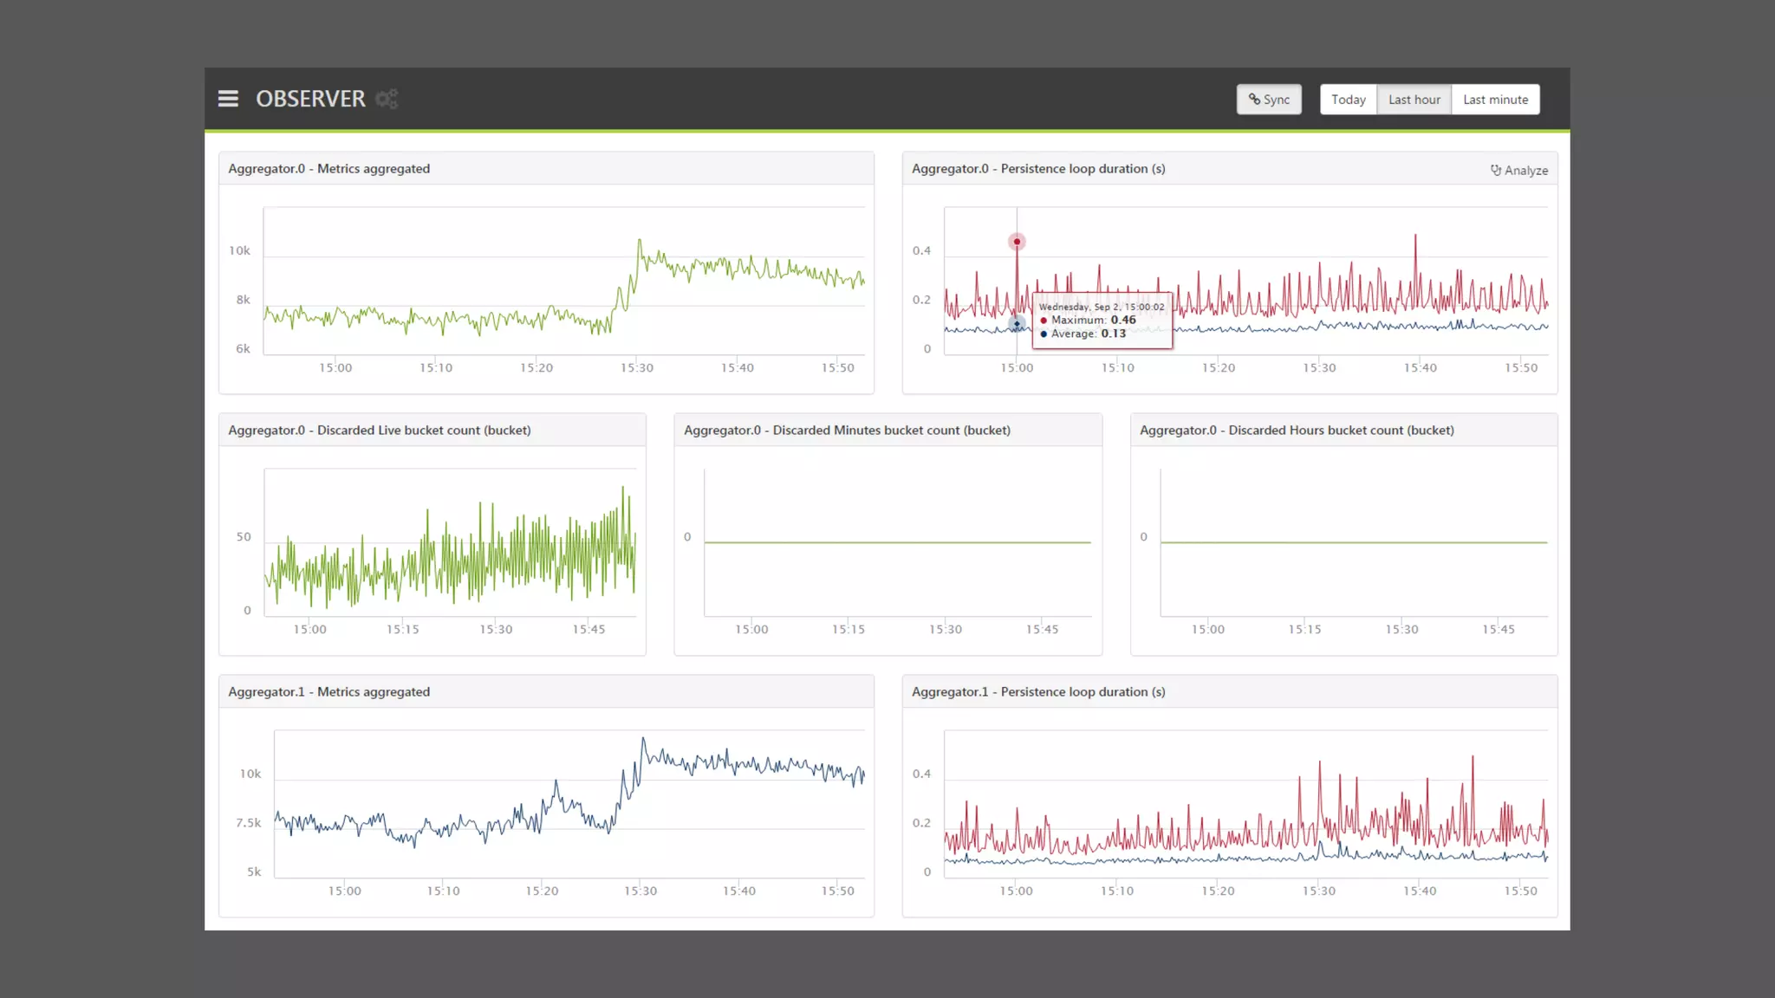Image resolution: width=1775 pixels, height=998 pixels.
Task: Click Discarded Live bucket count panel title
Action: click(x=380, y=431)
